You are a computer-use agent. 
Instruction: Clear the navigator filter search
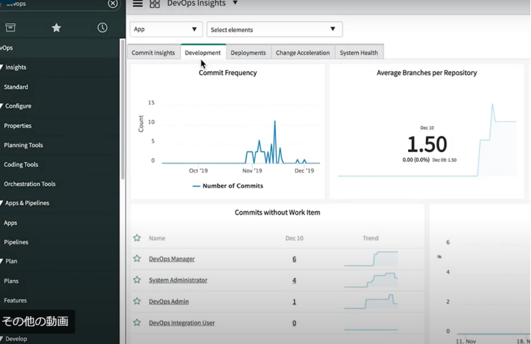tap(113, 3)
